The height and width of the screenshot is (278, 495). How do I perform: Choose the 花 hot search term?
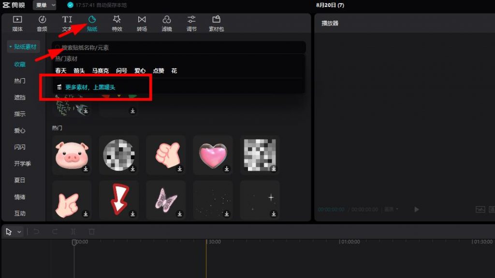pos(174,70)
